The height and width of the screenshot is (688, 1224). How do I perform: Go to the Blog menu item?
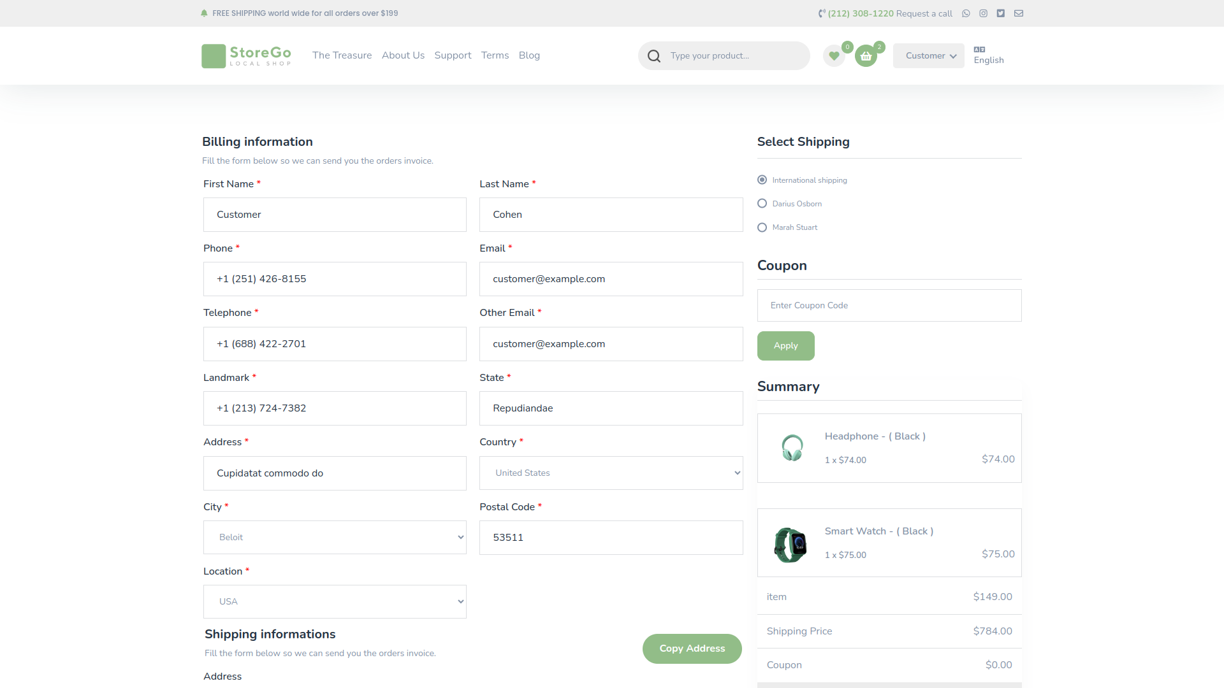click(529, 55)
